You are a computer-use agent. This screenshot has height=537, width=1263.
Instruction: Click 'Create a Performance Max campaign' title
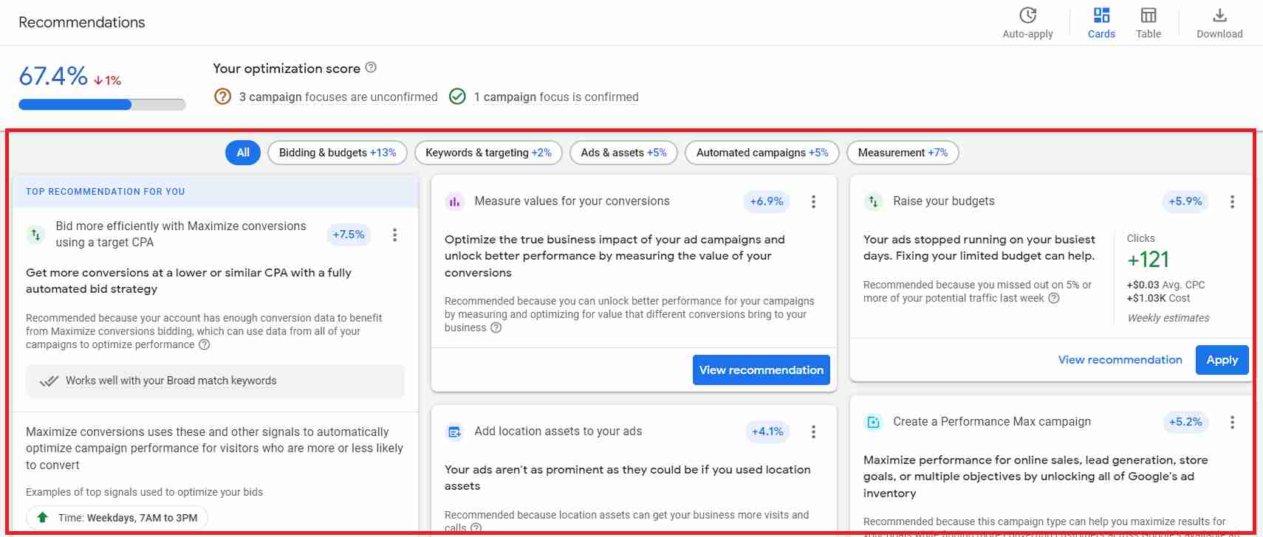click(x=992, y=422)
